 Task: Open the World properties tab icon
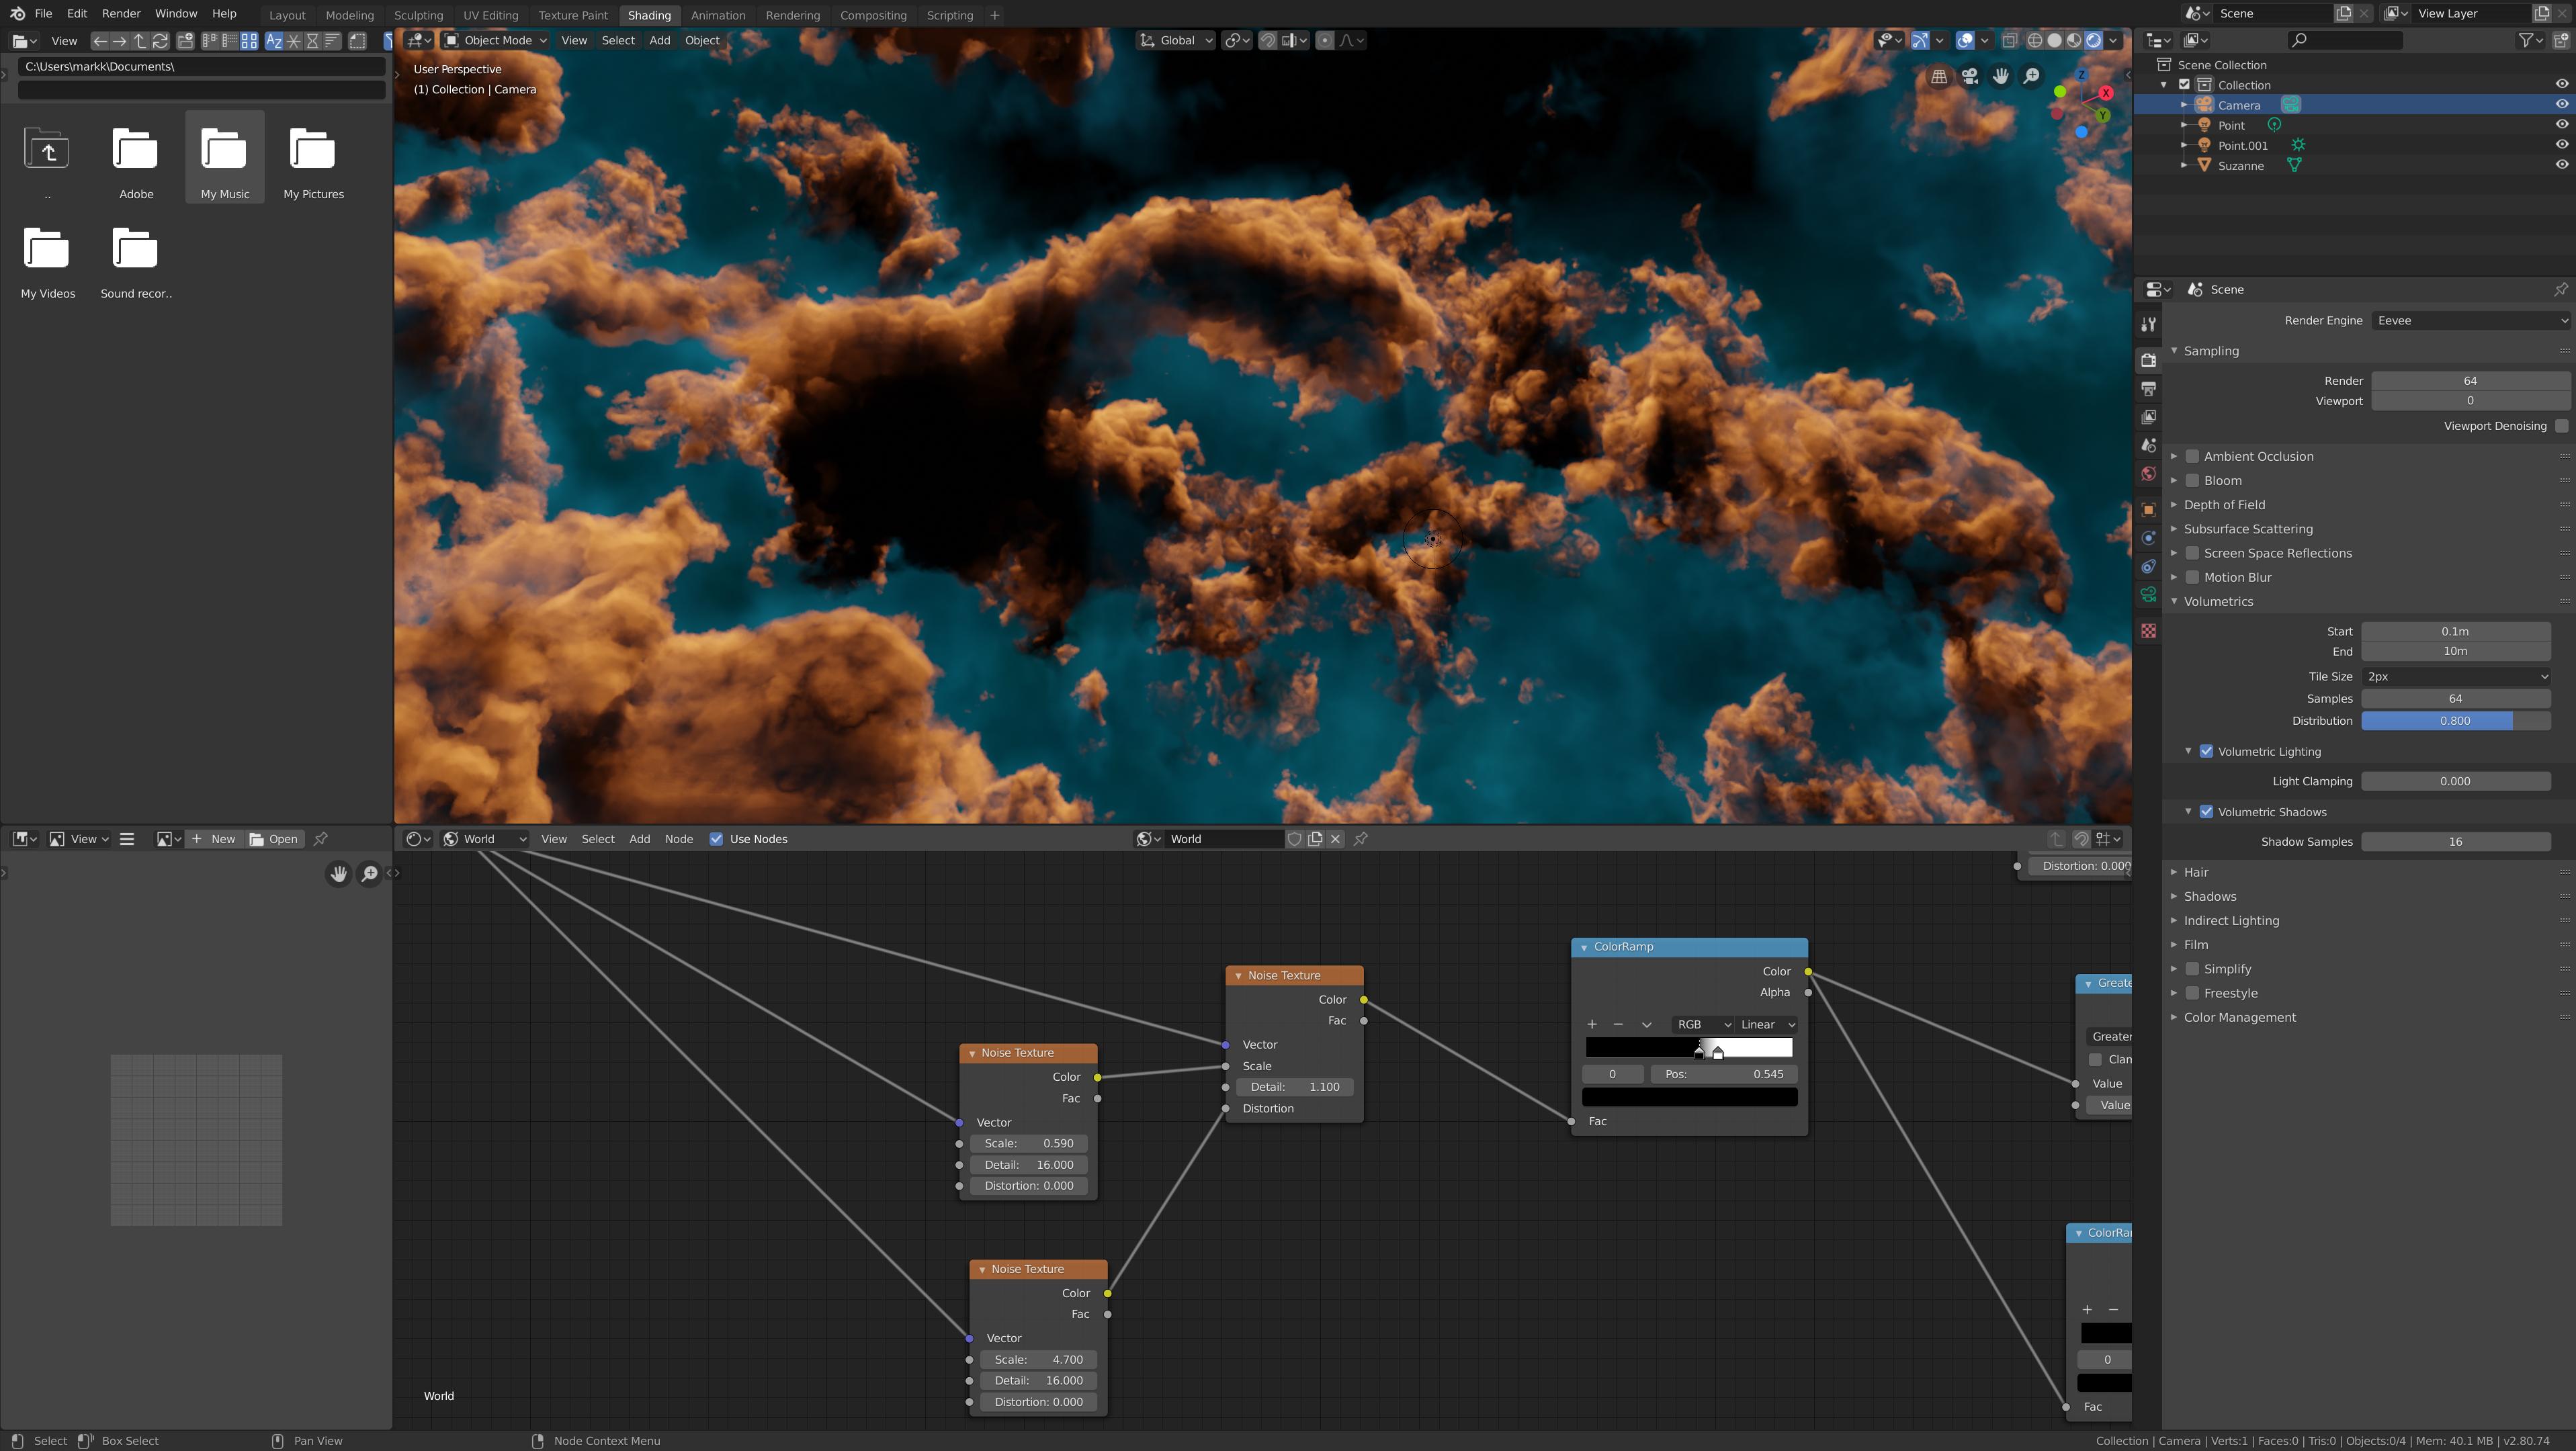point(2148,474)
